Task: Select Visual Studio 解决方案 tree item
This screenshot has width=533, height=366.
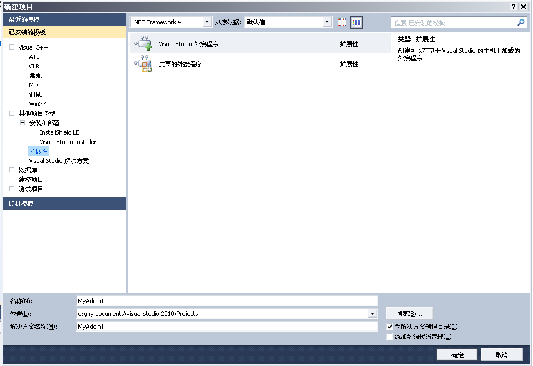Action: [x=59, y=161]
